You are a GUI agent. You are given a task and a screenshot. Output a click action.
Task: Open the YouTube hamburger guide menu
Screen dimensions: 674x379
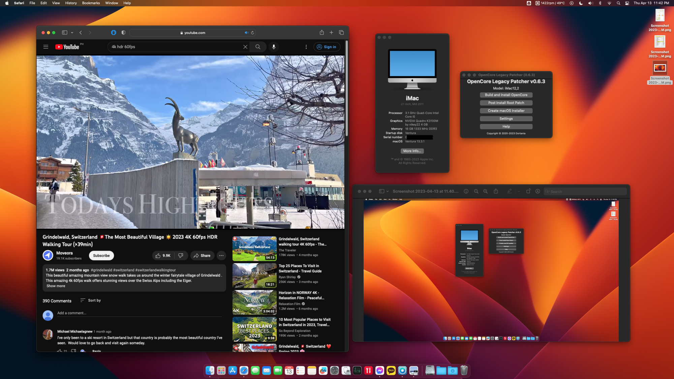(46, 47)
